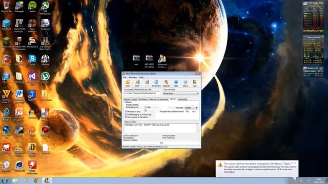Select the Team Fortress 2 shortcut
The height and width of the screenshot is (184, 328).
point(32,26)
